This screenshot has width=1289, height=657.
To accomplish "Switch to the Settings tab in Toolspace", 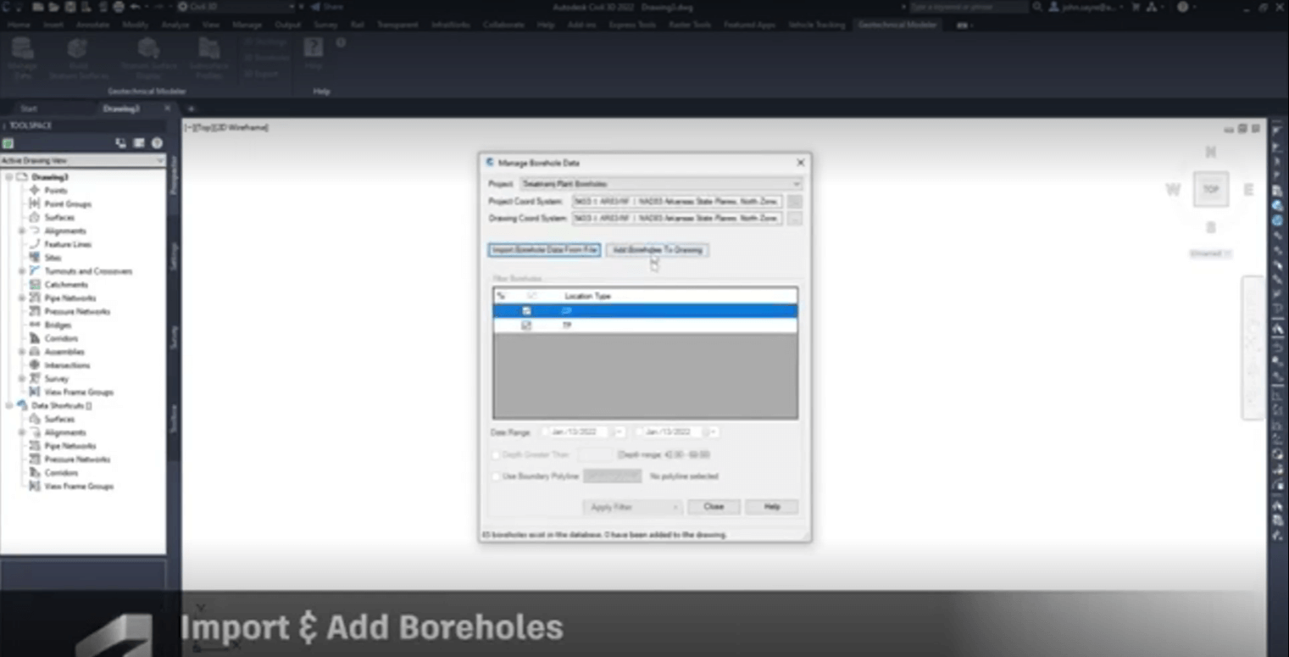I will pyautogui.click(x=174, y=256).
